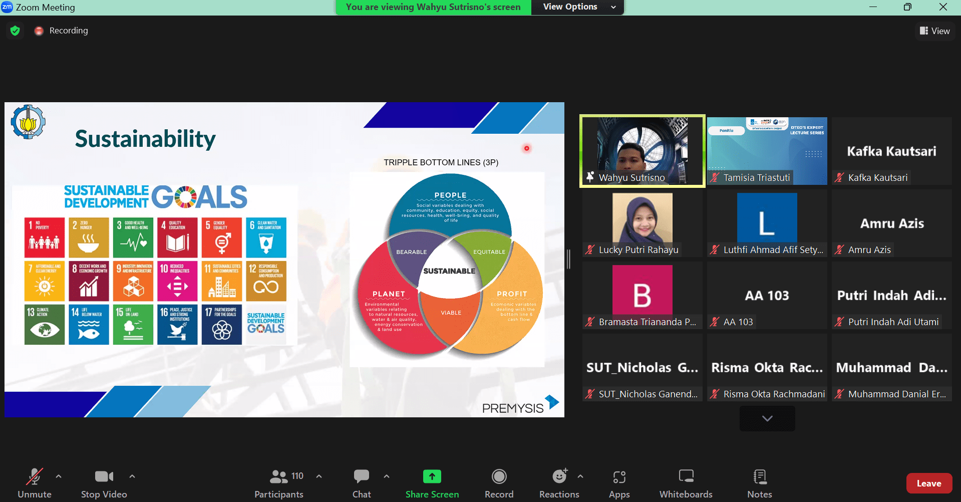This screenshot has width=961, height=502.
Task: Expand audio options arrow beside Unmute
Action: coord(59,476)
